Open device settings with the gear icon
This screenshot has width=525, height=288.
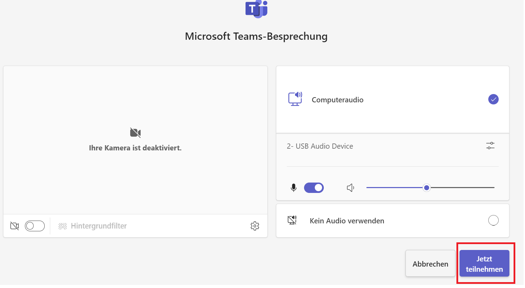pos(255,226)
